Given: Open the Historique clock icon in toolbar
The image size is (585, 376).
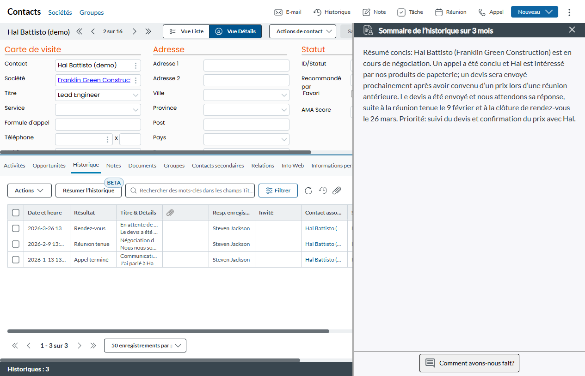Looking at the screenshot, I should [317, 12].
